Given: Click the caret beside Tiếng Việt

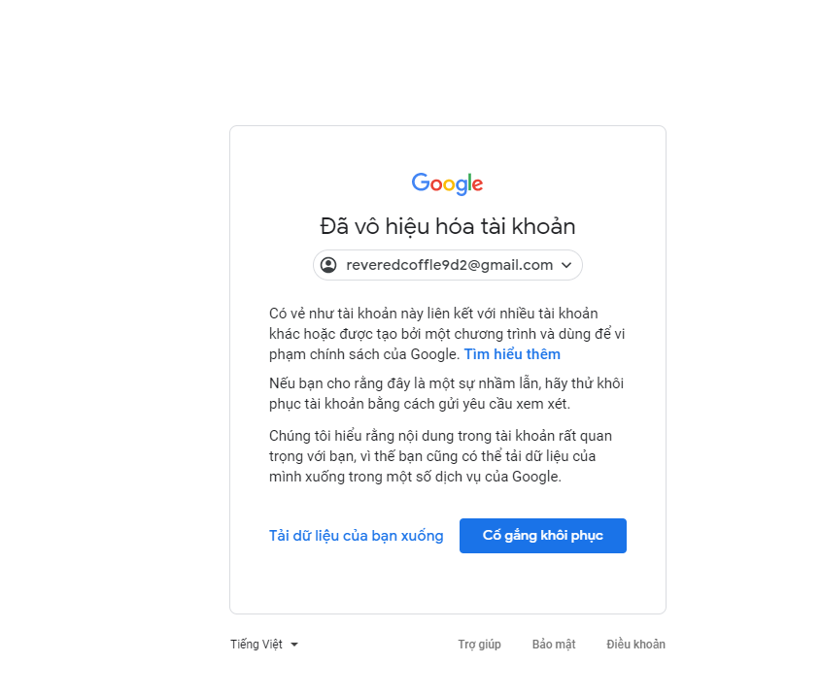Looking at the screenshot, I should coord(293,645).
